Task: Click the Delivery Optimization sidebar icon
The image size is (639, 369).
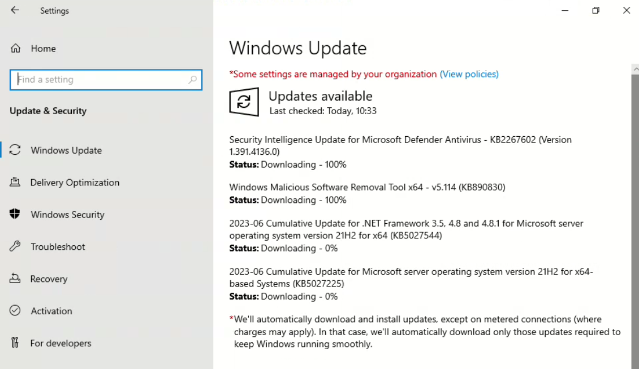Action: tap(15, 182)
